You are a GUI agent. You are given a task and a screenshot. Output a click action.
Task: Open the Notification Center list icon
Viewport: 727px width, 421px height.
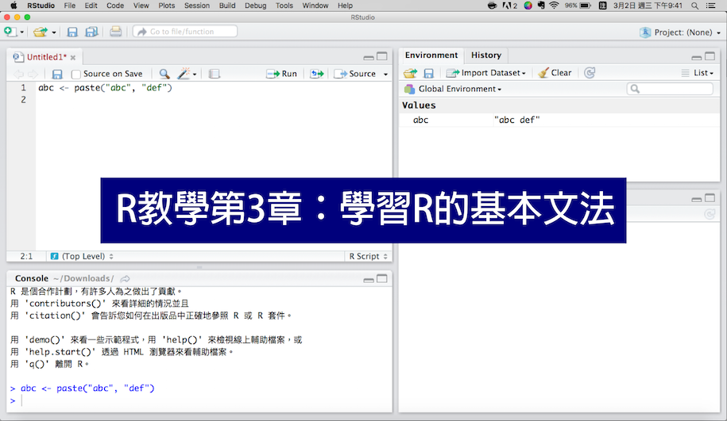pos(710,6)
